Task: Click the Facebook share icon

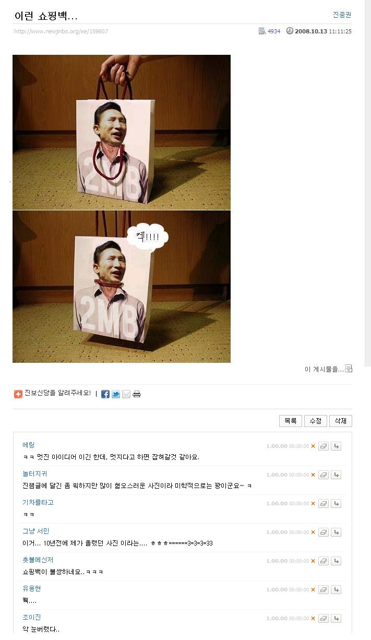Action: point(105,394)
